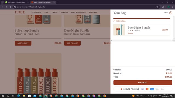Image resolution: width=175 pixels, height=98 pixels.
Task: Select the Apple Pay icon
Action: [157, 89]
